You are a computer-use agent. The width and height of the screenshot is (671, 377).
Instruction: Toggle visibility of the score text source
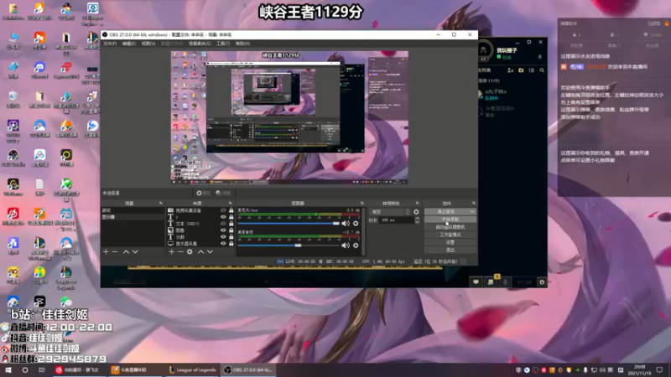[223, 237]
